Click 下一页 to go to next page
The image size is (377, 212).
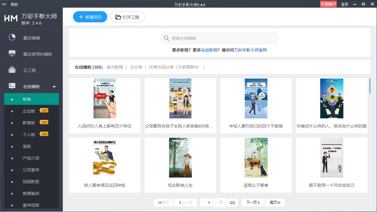pos(253,202)
